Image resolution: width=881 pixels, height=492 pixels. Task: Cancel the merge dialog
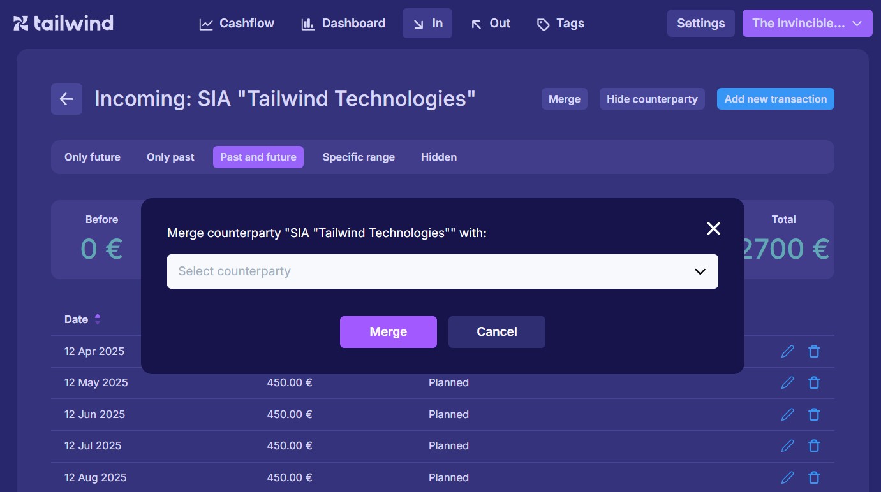pyautogui.click(x=497, y=332)
